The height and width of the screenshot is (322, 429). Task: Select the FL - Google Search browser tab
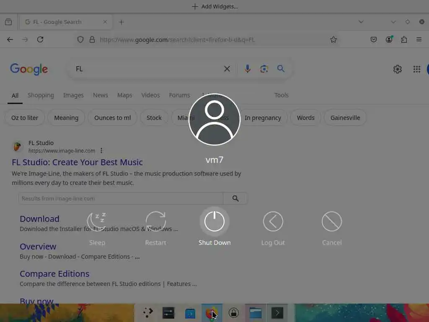pos(66,22)
